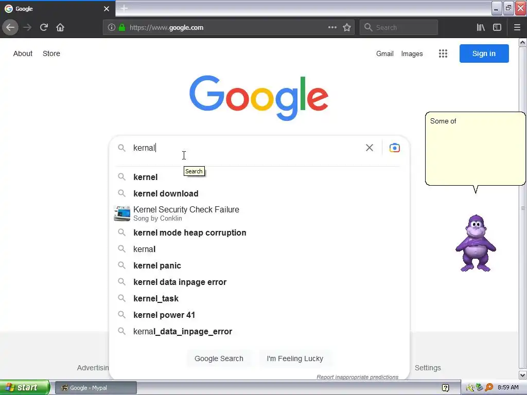Choose the "kernel power 41" suggestion
This screenshot has height=395, width=527.
[258, 315]
